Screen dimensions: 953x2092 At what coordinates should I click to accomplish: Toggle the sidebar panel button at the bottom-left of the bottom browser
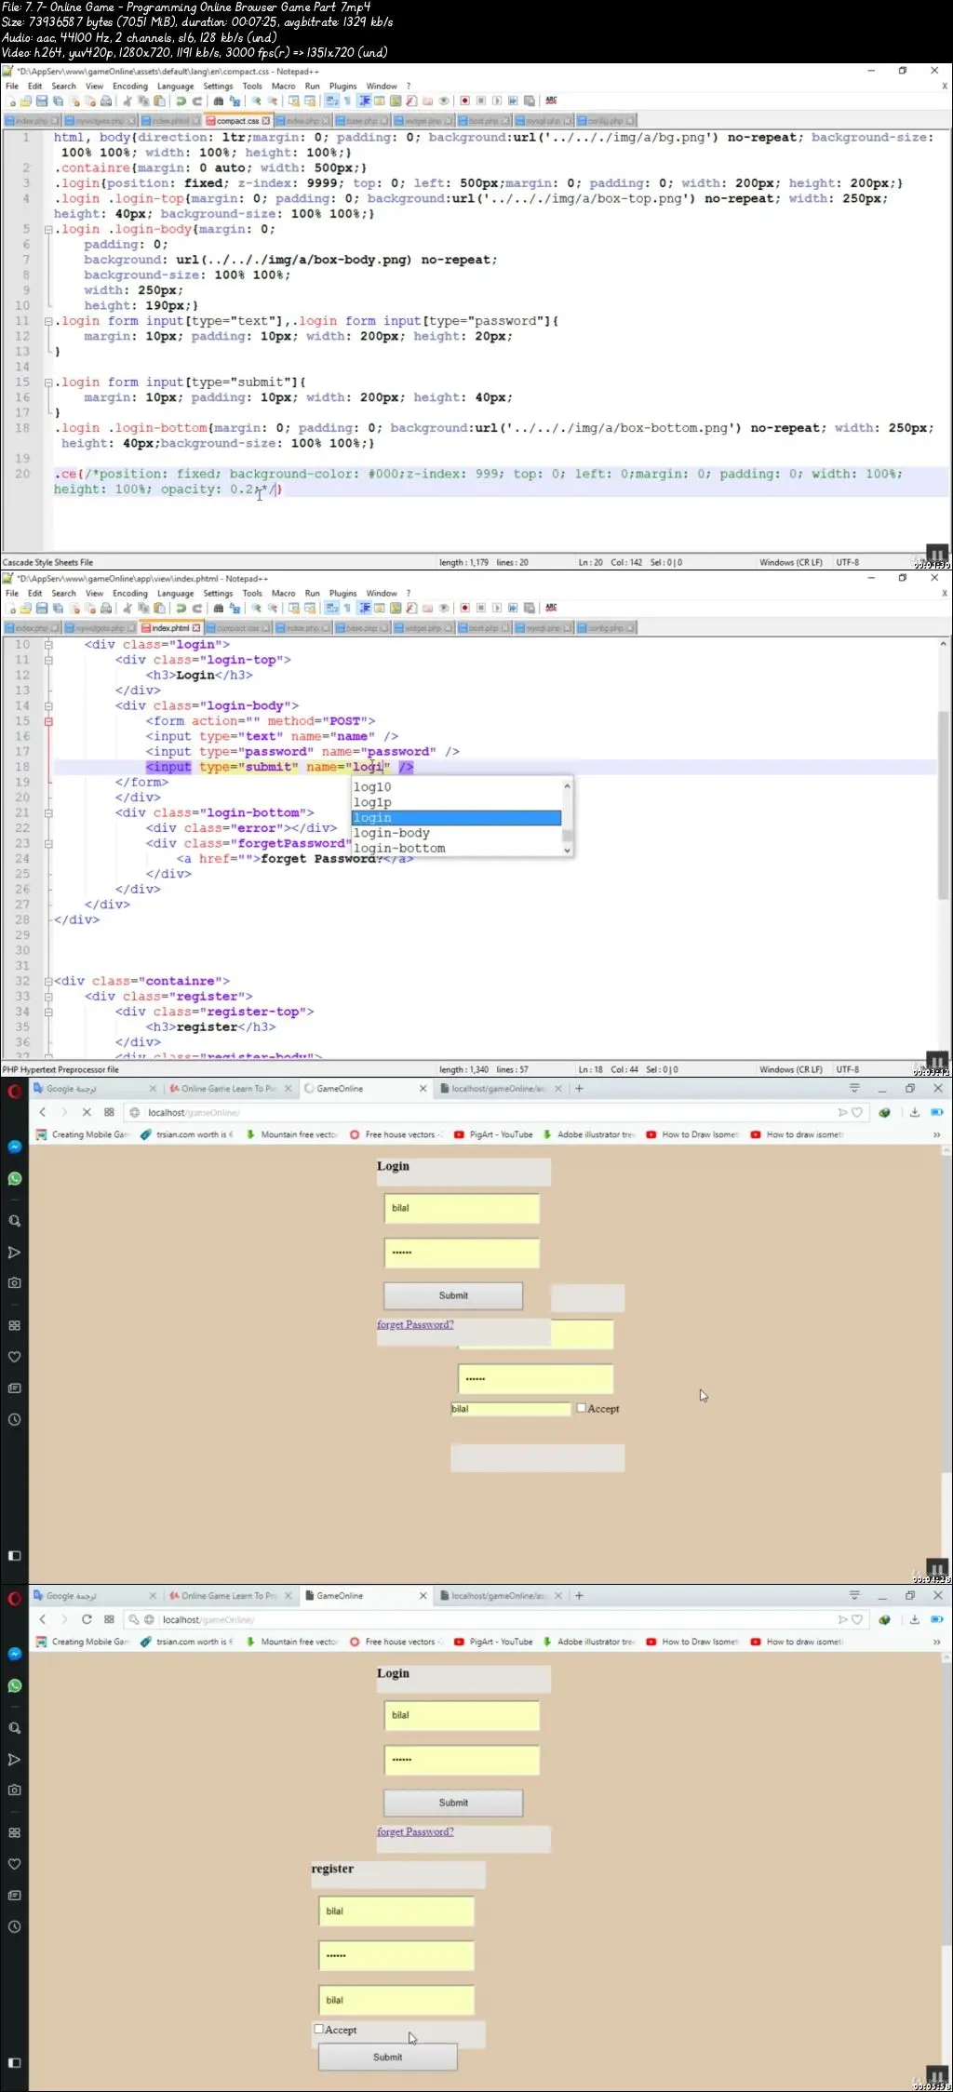click(14, 2062)
